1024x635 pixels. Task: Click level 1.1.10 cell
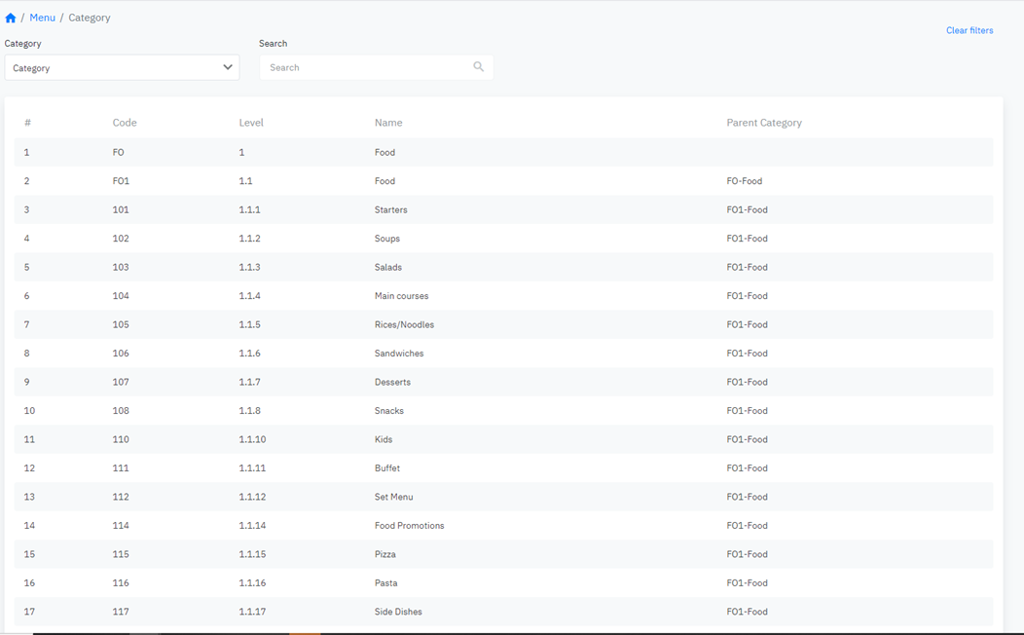coord(252,439)
